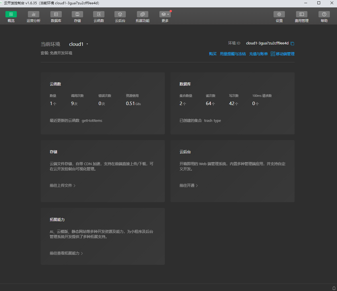This screenshot has height=291, width=337.
Task: Click 前往查看拓展能力 link
Action: coord(66,253)
